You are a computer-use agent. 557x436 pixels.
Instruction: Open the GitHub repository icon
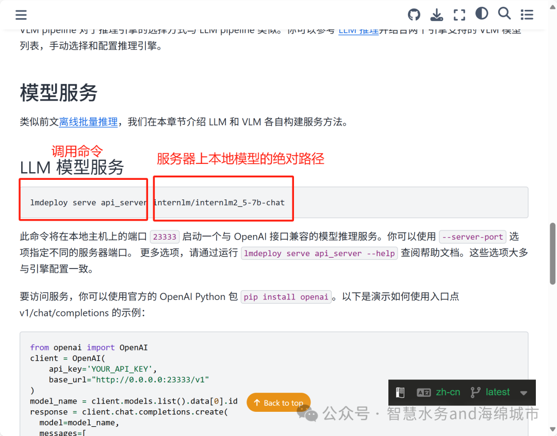coord(414,15)
